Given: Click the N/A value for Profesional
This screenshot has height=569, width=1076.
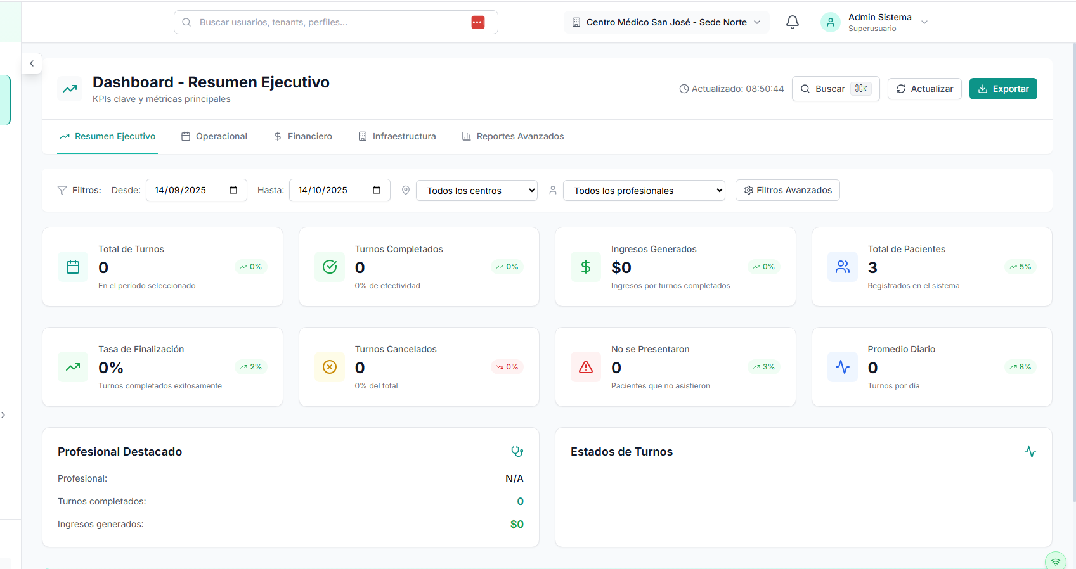Looking at the screenshot, I should pos(514,478).
